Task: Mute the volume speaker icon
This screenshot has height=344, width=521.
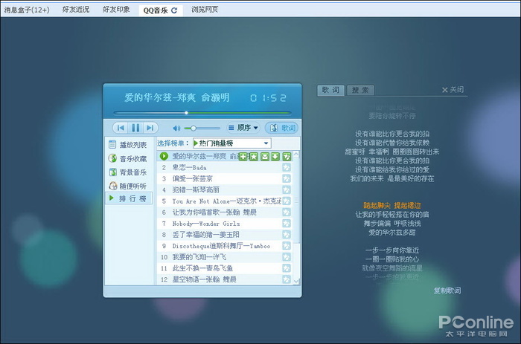Action: (176, 128)
